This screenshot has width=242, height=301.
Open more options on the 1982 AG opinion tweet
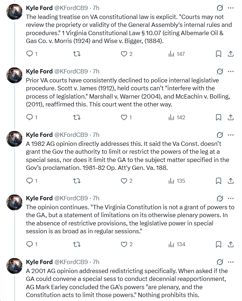tap(231, 135)
